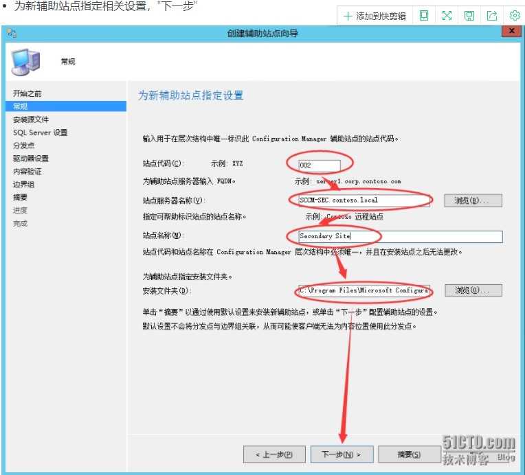Click the add to quick clip button

click(375, 16)
